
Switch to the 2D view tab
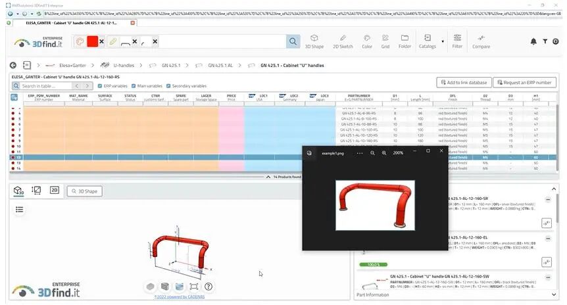(x=54, y=190)
